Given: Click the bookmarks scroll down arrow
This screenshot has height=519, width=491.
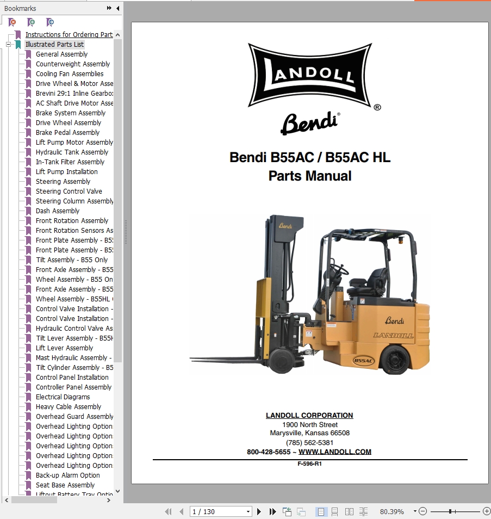Looking at the screenshot, I should [x=118, y=491].
